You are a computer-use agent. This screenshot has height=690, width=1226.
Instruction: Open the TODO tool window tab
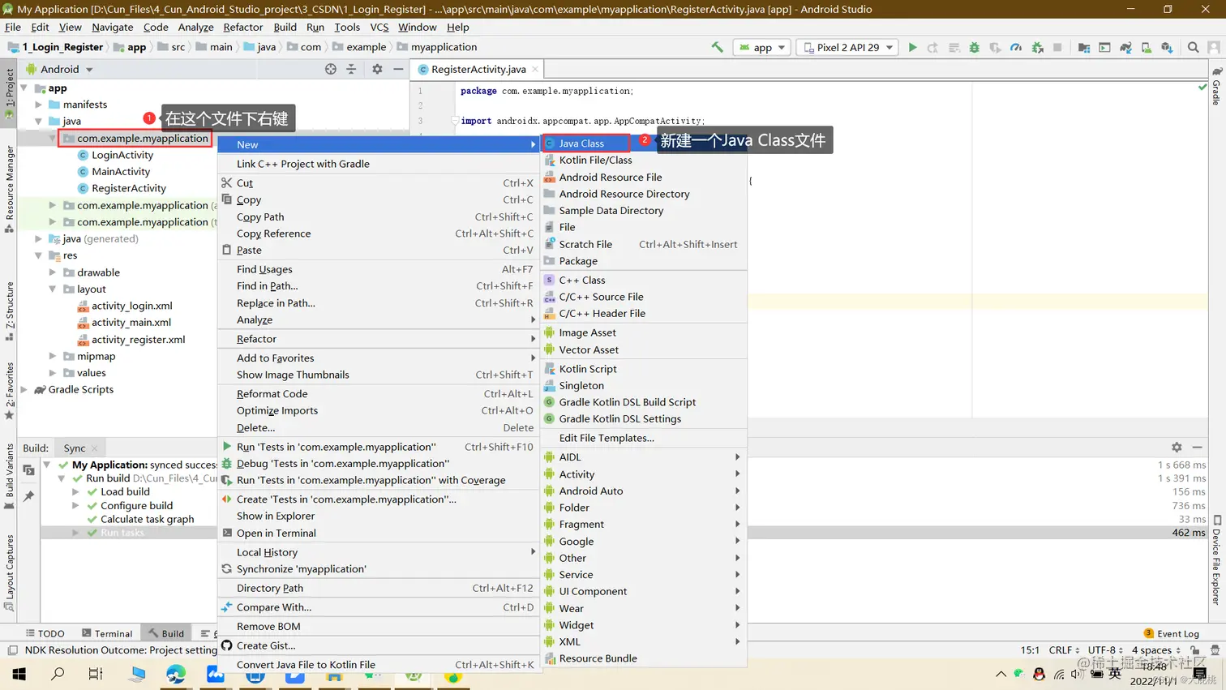[45, 633]
